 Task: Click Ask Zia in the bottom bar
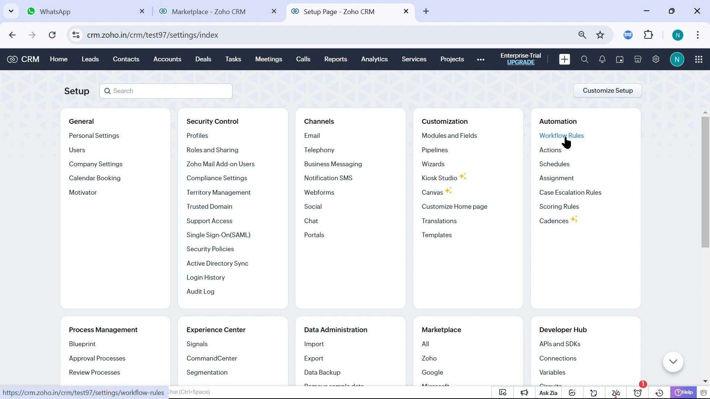pyautogui.click(x=549, y=392)
